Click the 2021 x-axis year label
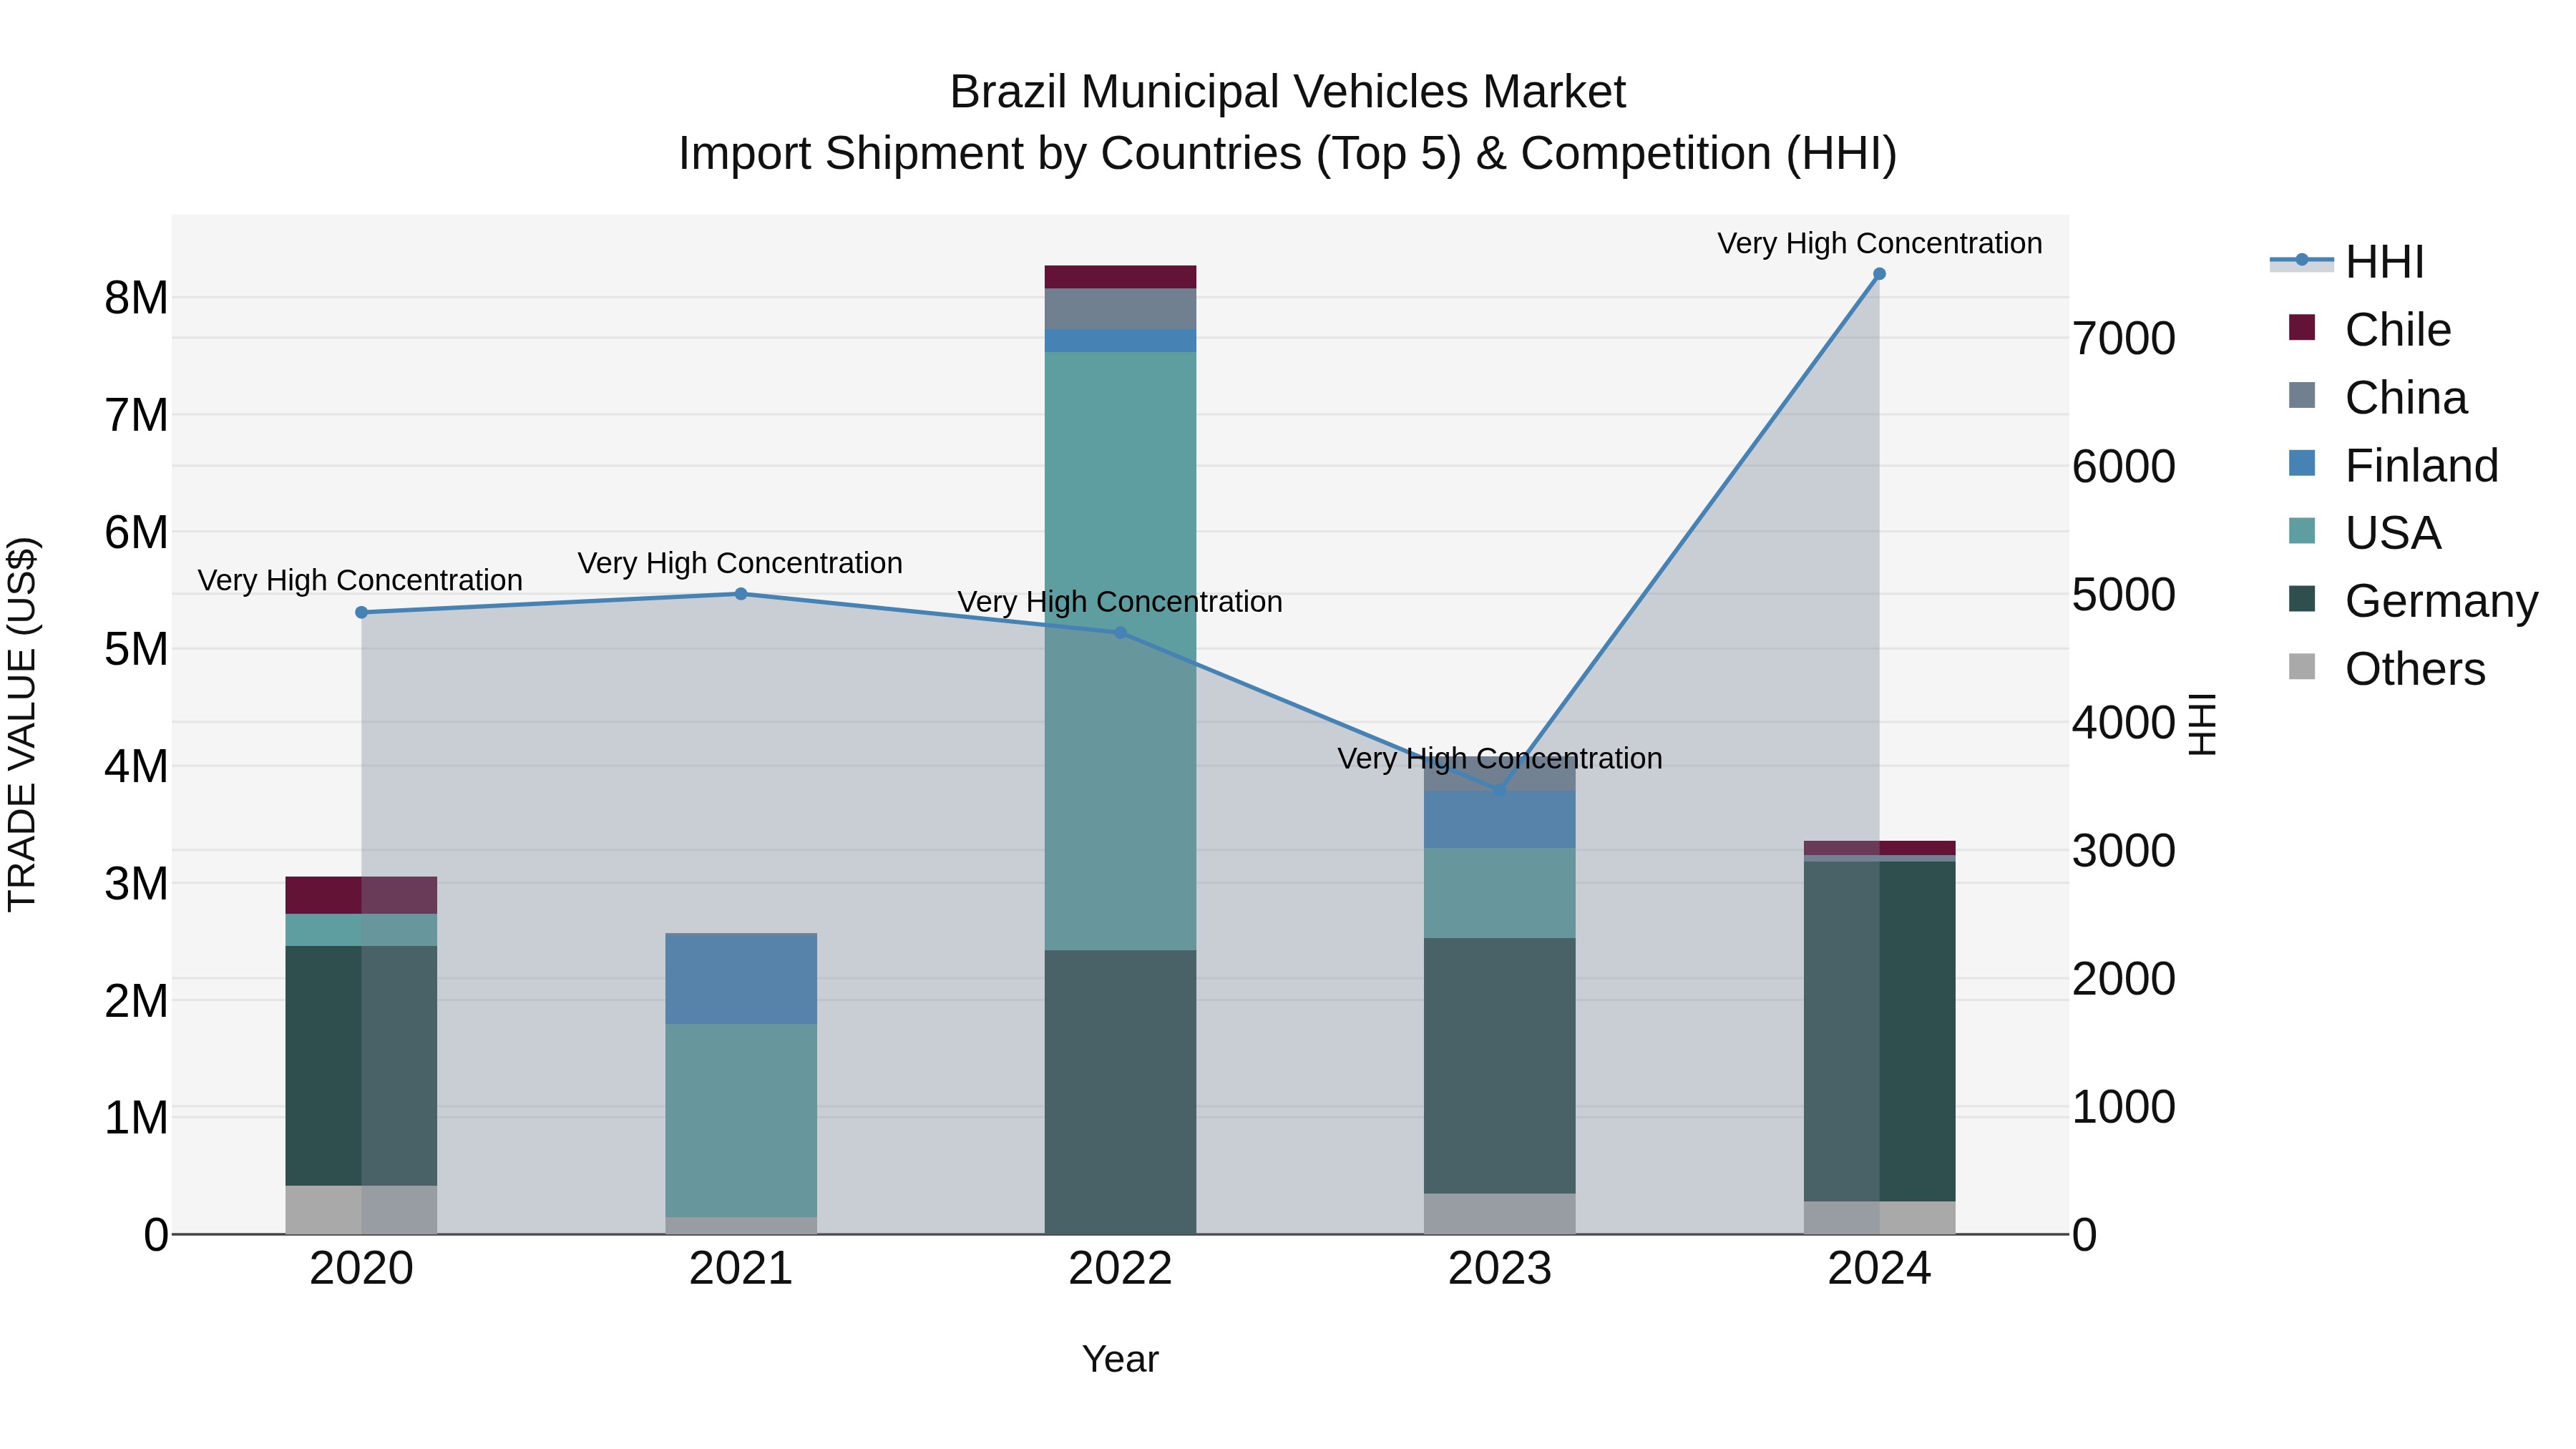The image size is (2576, 1449). tap(741, 1269)
